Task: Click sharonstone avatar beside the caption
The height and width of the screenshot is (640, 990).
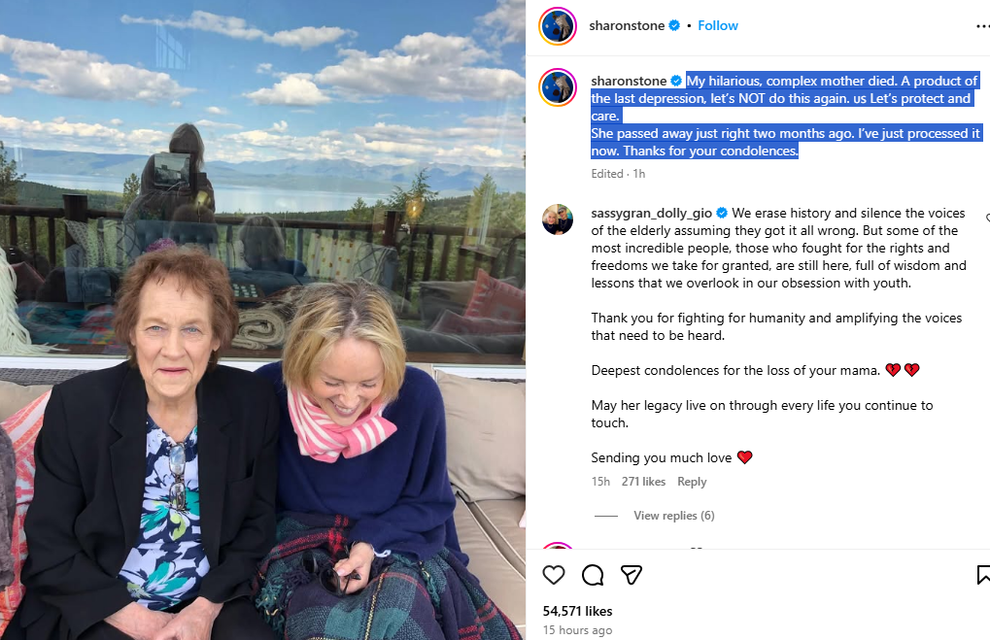Action: [x=558, y=87]
